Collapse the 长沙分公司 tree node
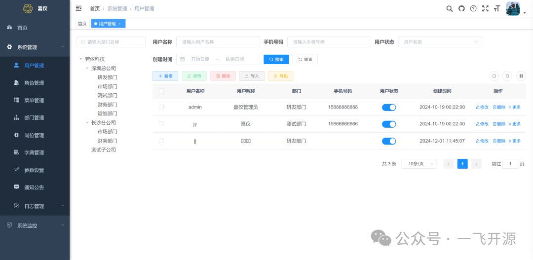Image resolution: width=533 pixels, height=260 pixels. [87, 123]
